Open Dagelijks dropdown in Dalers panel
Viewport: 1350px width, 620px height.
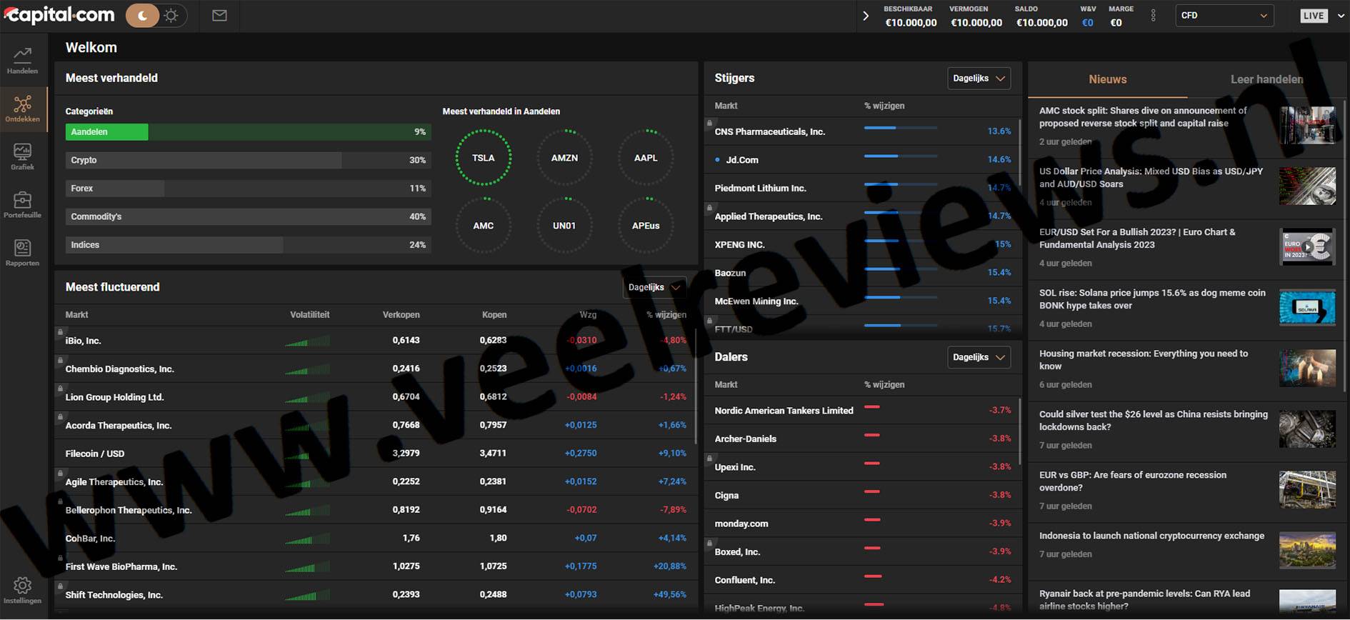click(979, 357)
